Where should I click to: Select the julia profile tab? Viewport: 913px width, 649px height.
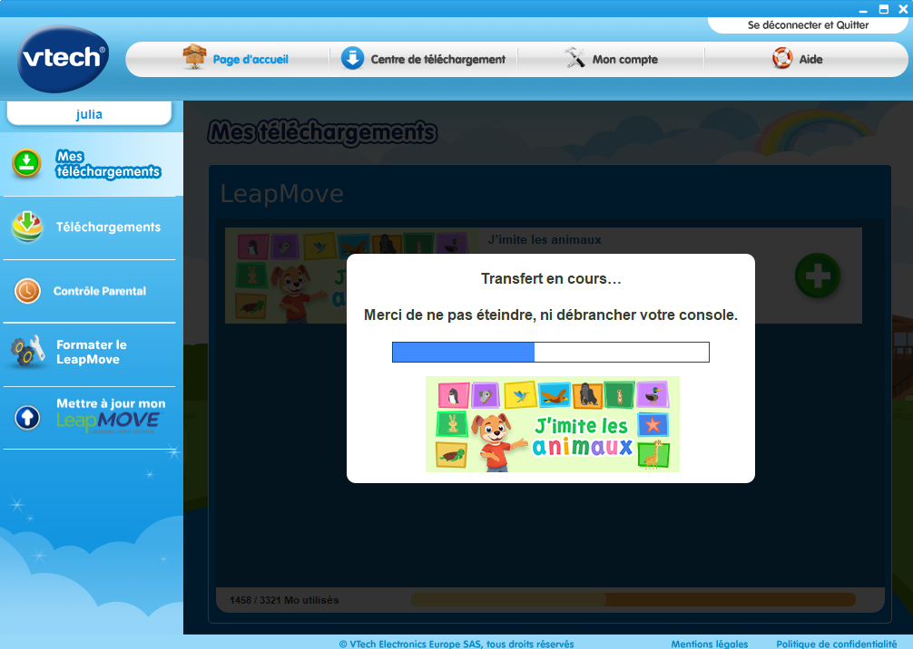(x=89, y=113)
